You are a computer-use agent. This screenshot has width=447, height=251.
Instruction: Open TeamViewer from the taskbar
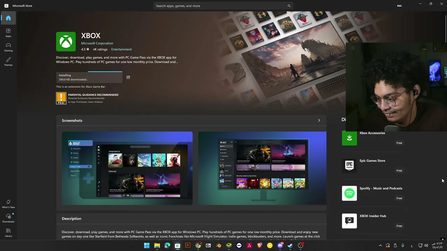point(239,245)
